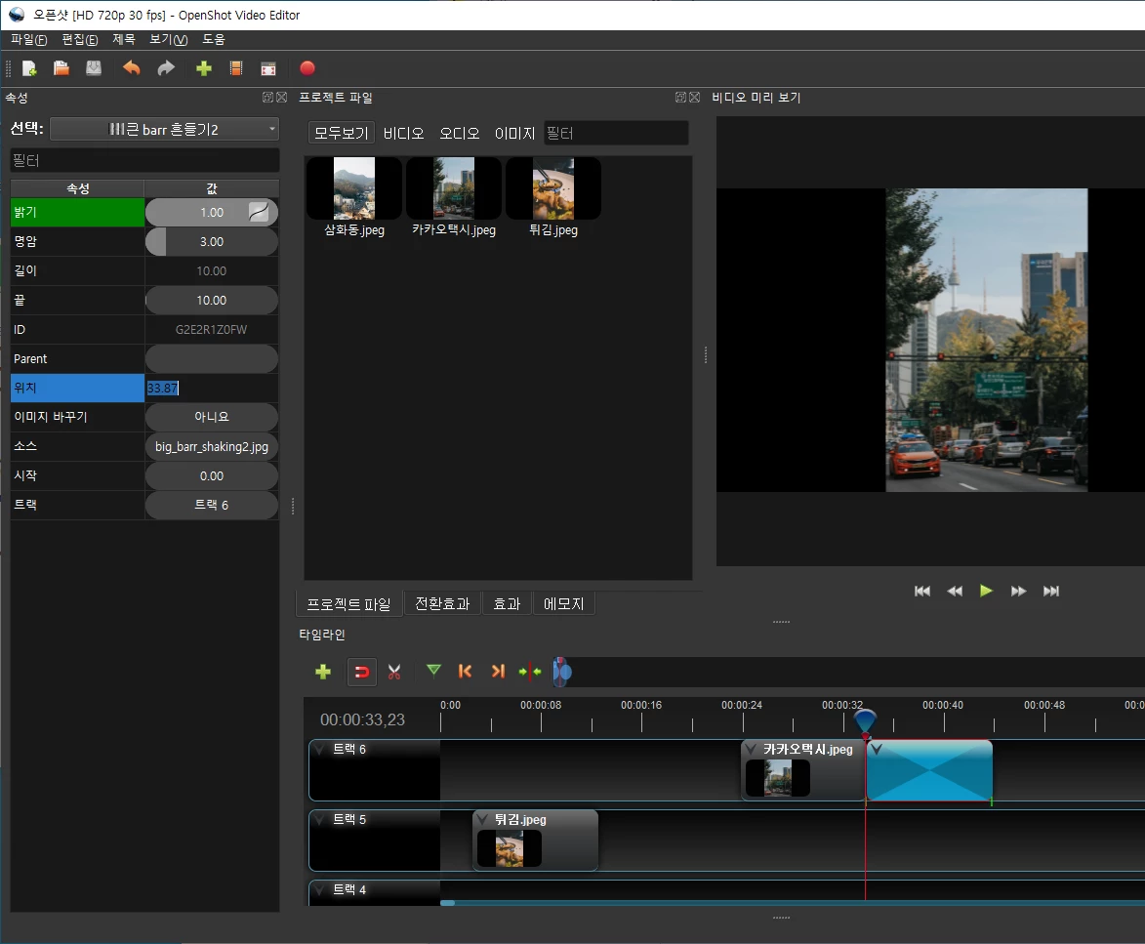Click the red export video icon
The width and height of the screenshot is (1145, 944).
pyautogui.click(x=307, y=68)
